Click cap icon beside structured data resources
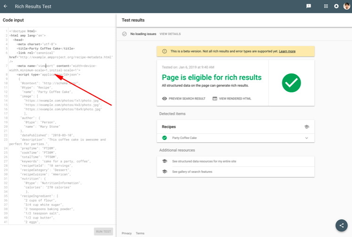Viewport: 352px width, 237px height. 165,161
